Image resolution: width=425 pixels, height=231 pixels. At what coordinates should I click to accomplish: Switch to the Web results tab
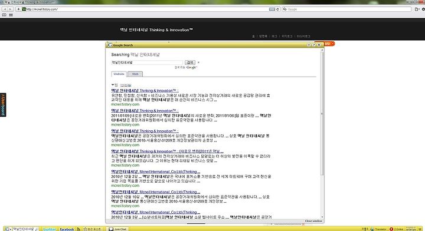tap(135, 74)
